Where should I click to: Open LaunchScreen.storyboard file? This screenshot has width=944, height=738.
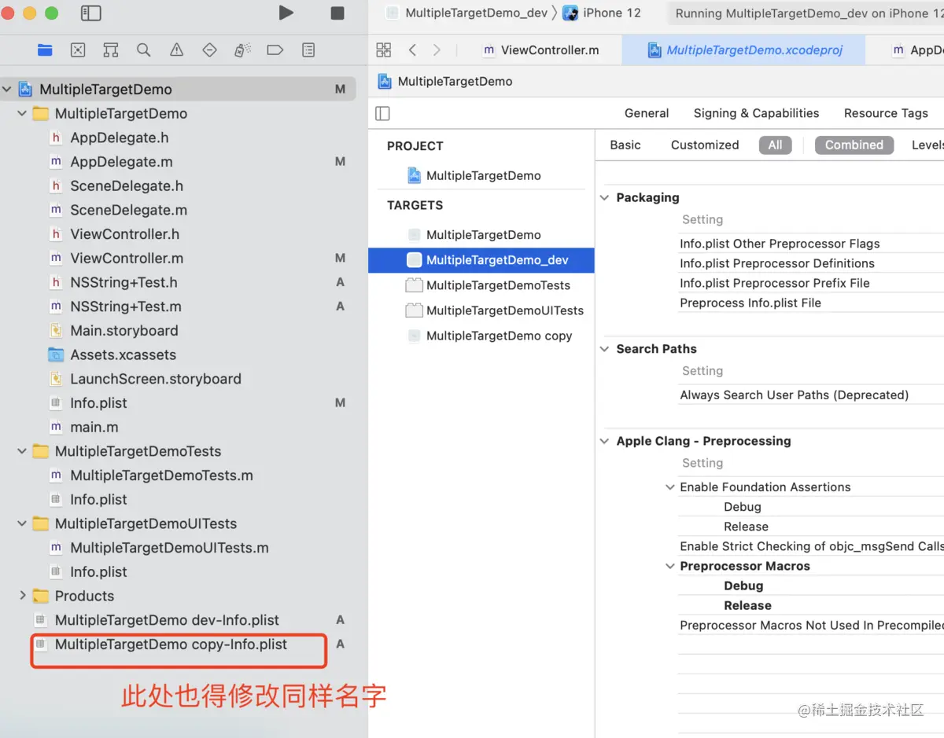(156, 379)
